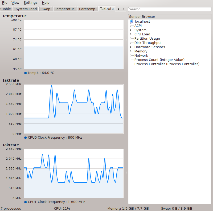
Task: Open the File menu
Action: click(x=5, y=3)
